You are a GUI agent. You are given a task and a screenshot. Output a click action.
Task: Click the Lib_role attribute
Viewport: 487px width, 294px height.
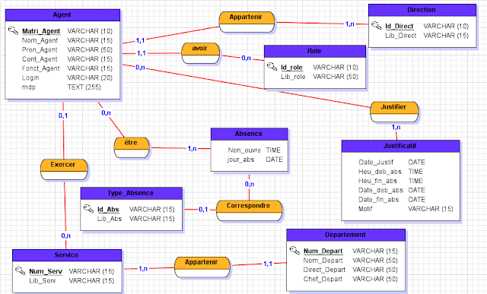[293, 77]
